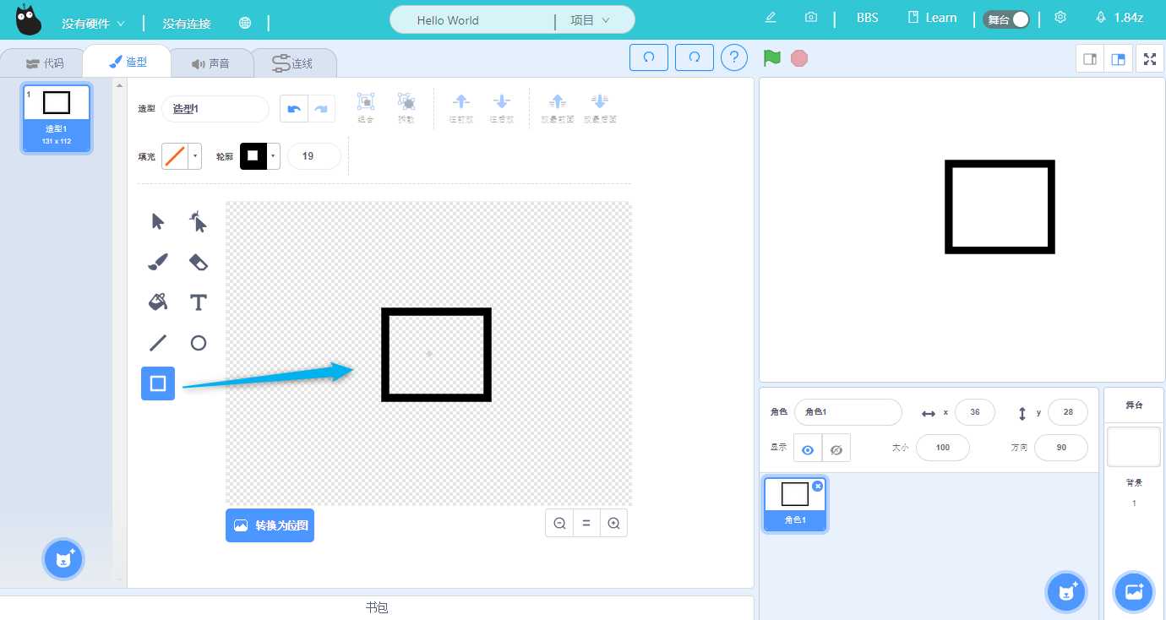This screenshot has width=1166, height=620.
Task: Click the costume name field 造型1
Action: point(215,109)
